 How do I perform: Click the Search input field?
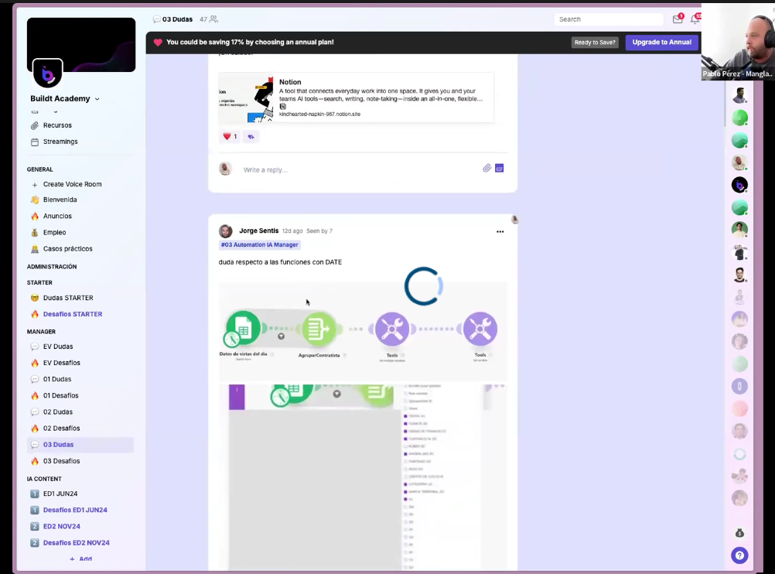608,19
